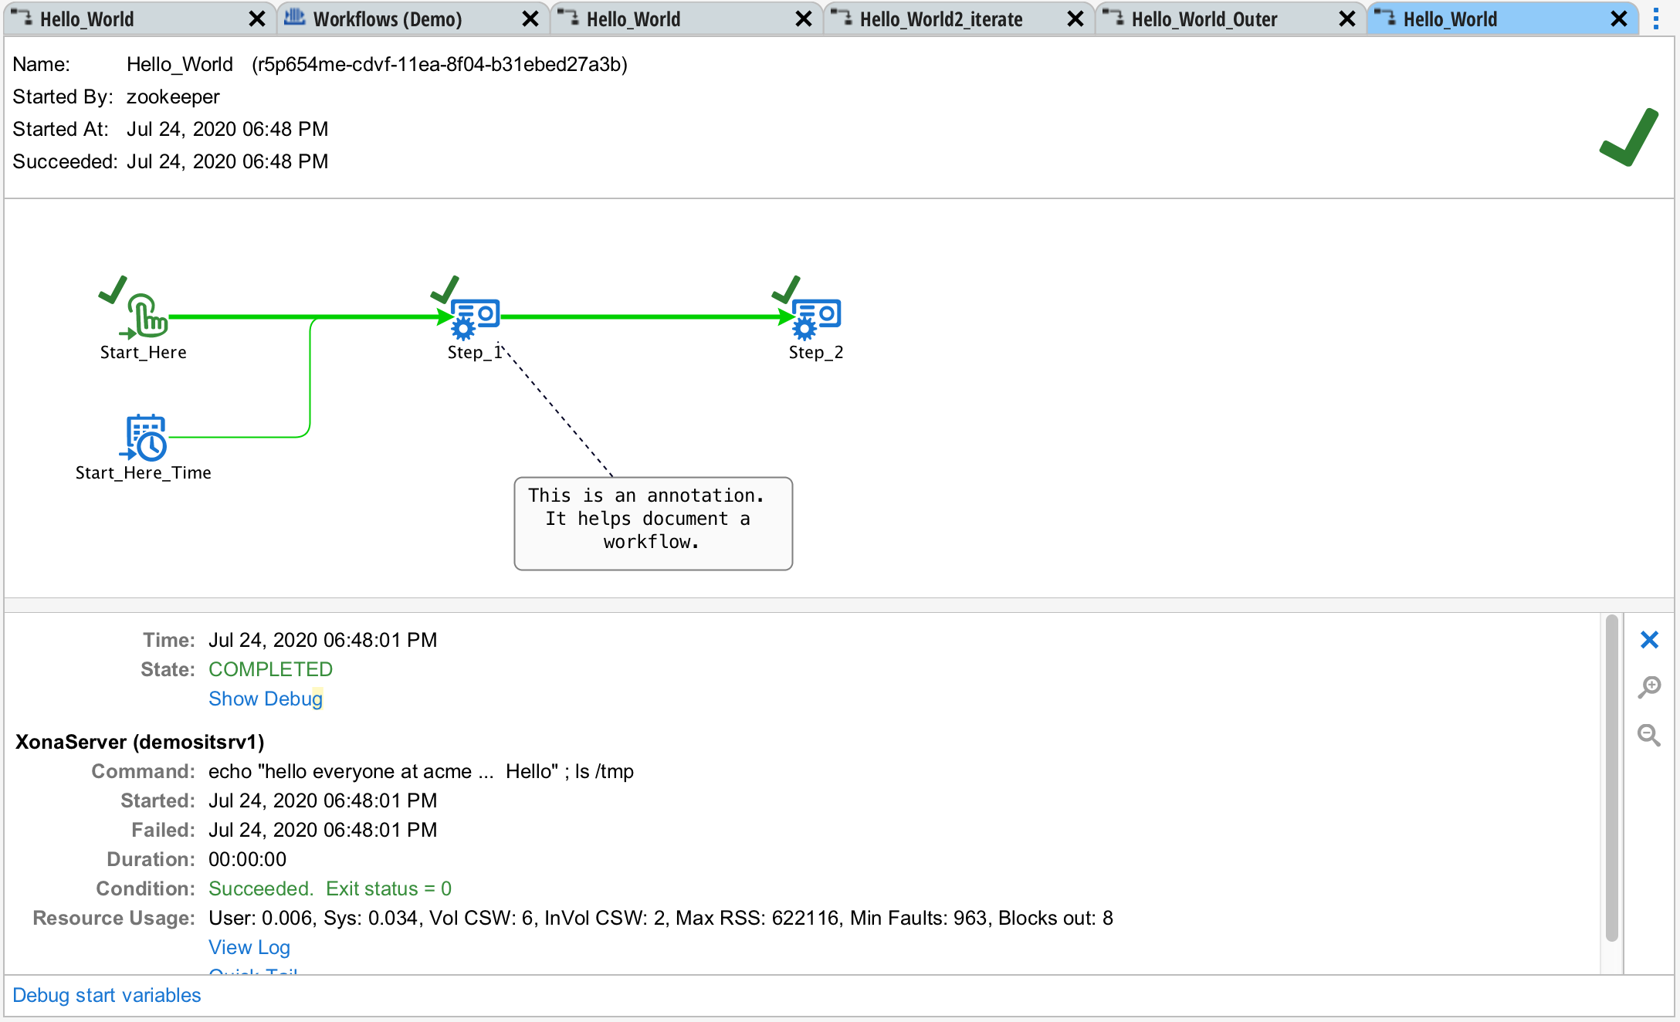Screen dimensions: 1680x1022
Task: Click the workflow icon on Workflows (Demo) tab
Action: pyautogui.click(x=296, y=18)
